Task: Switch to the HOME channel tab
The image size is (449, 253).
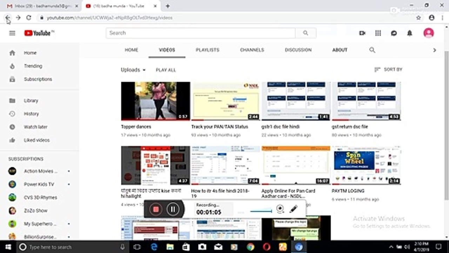Action: pyautogui.click(x=132, y=50)
